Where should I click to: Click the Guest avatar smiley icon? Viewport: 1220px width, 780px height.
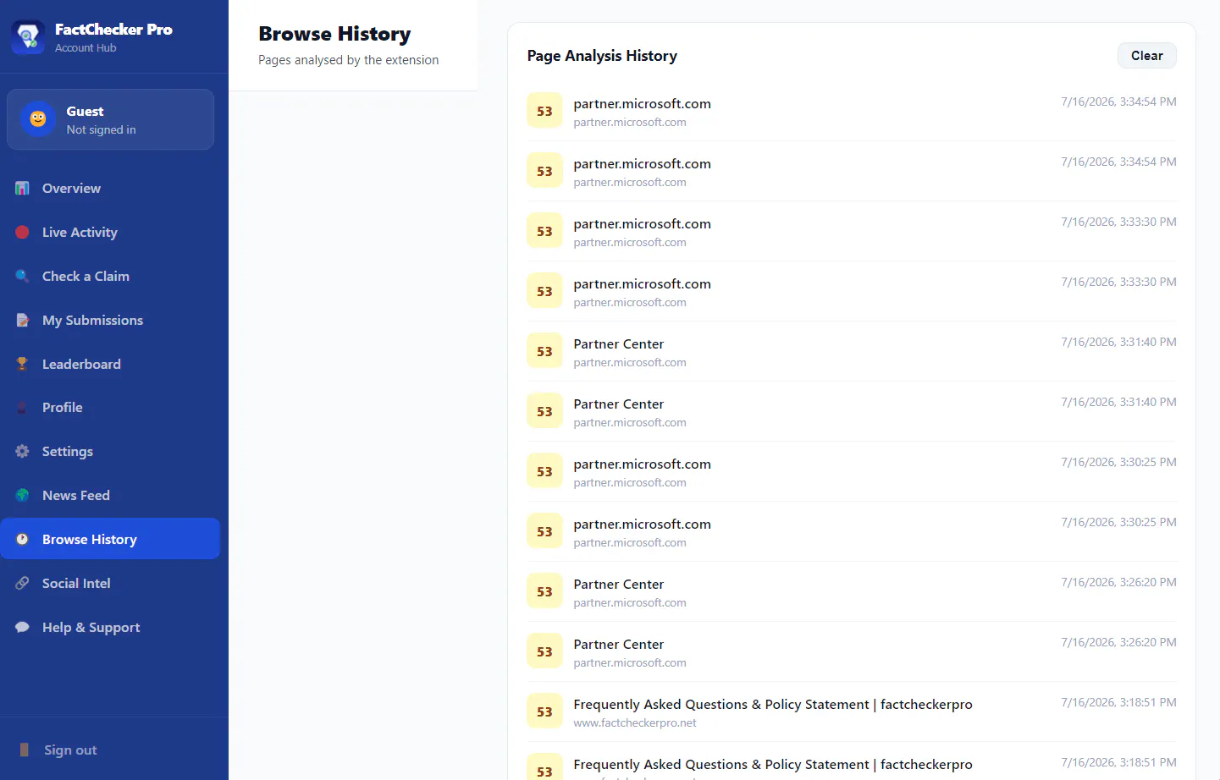tap(38, 119)
